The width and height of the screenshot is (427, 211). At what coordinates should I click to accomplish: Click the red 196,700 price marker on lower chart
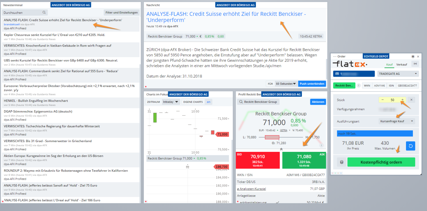click(x=221, y=167)
